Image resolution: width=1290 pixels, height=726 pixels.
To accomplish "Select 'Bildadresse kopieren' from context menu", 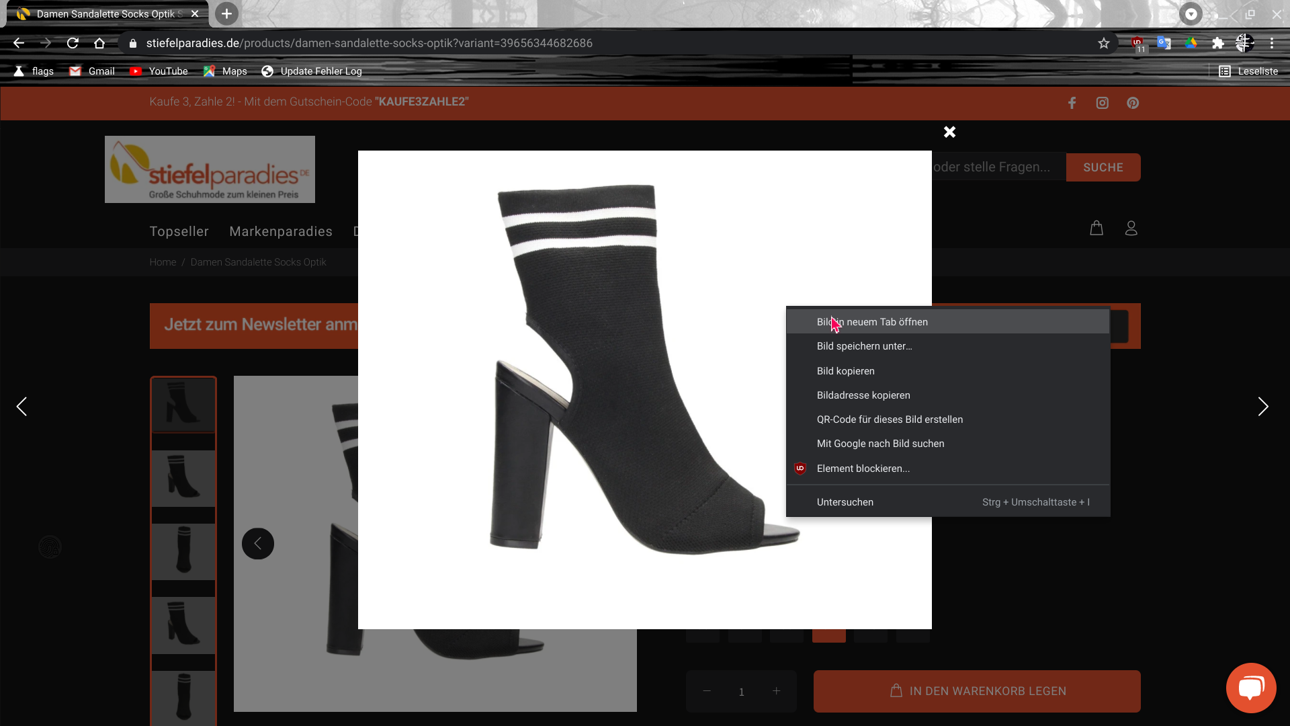I will coord(863,395).
